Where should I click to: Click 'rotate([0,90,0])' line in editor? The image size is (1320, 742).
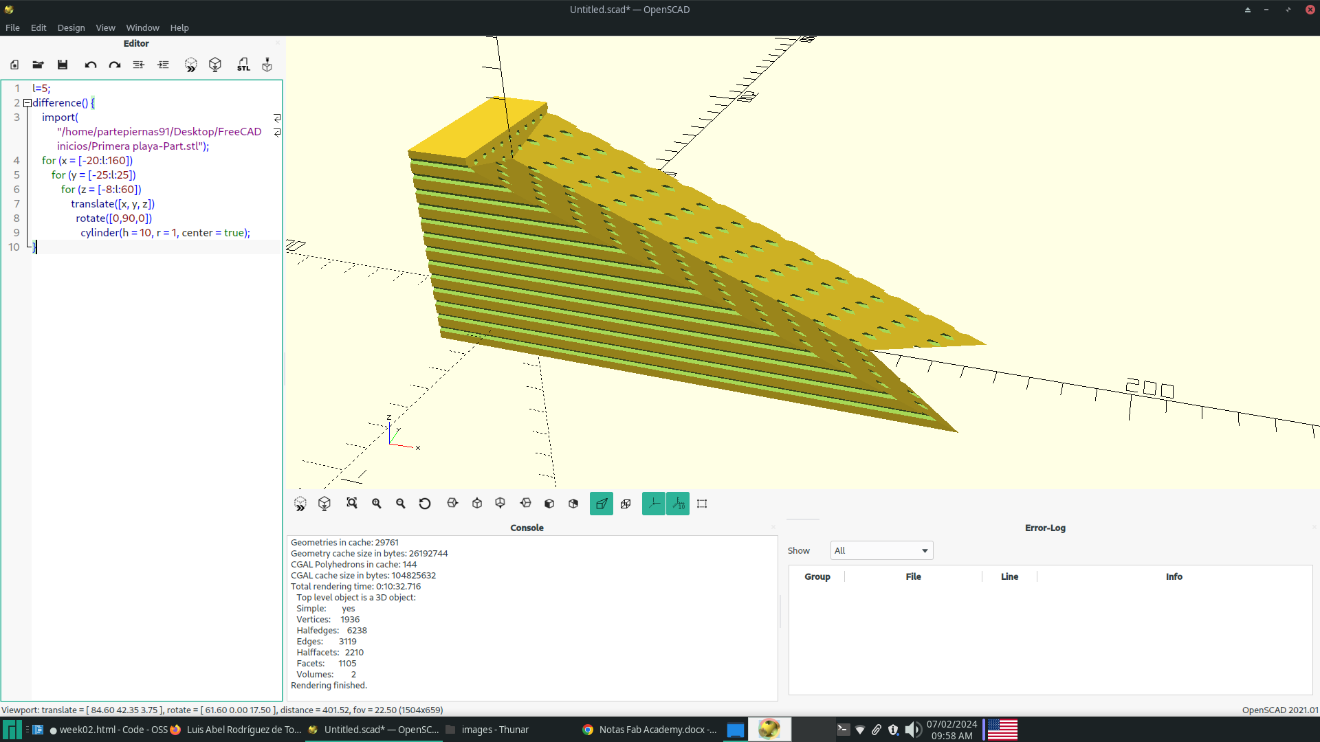coord(114,218)
